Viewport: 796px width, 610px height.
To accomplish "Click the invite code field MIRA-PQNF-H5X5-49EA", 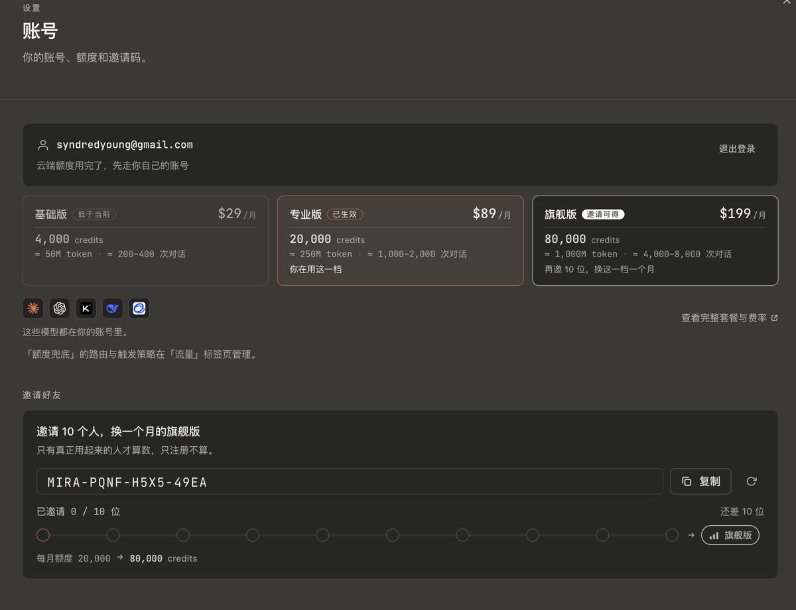I will point(350,481).
